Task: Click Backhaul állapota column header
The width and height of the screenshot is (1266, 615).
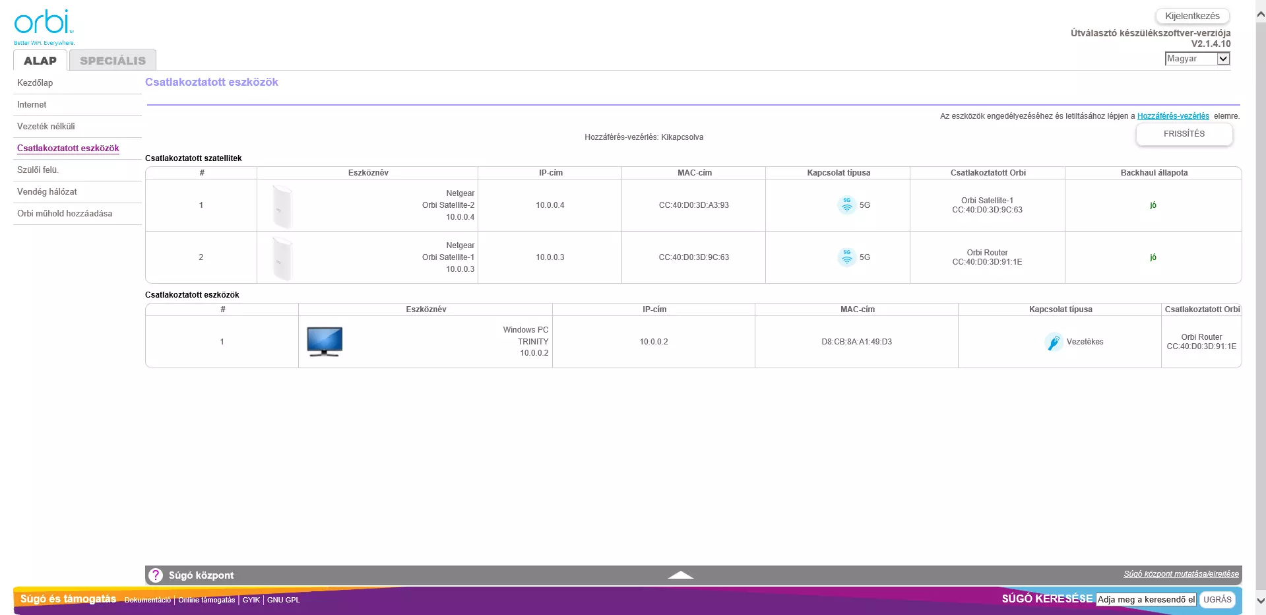Action: [1154, 173]
